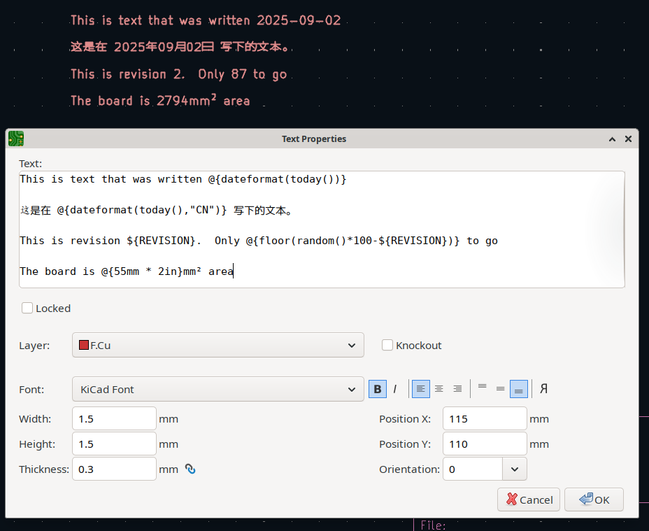Confirm the dialog with OK
This screenshot has width=649, height=531.
coord(594,500)
